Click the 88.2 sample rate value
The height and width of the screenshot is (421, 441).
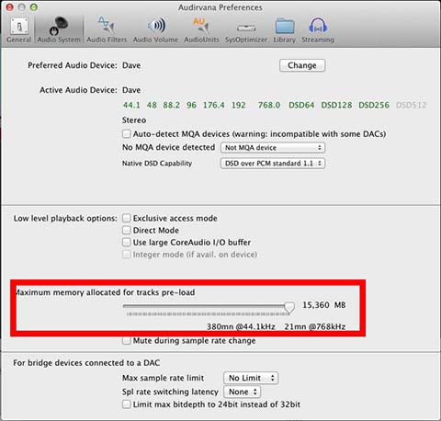[x=171, y=105]
